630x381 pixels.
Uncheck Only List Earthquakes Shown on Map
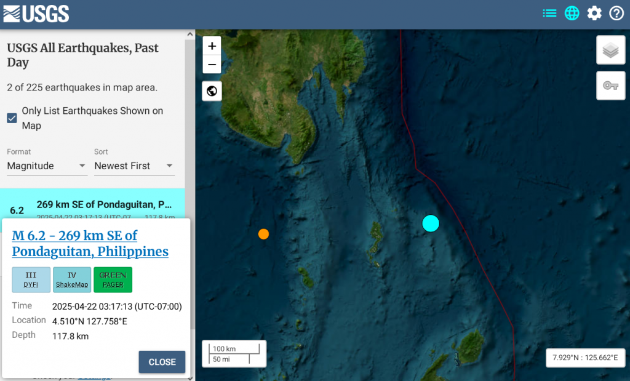(12, 118)
